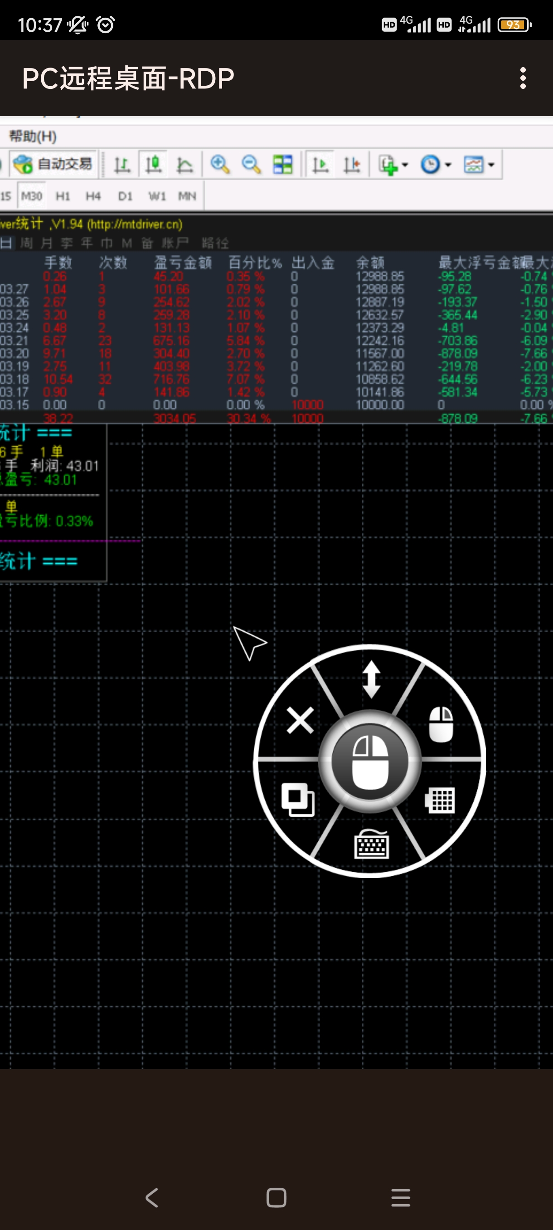Open the three-dot overflow menu
This screenshot has width=553, height=1230.
point(523,78)
